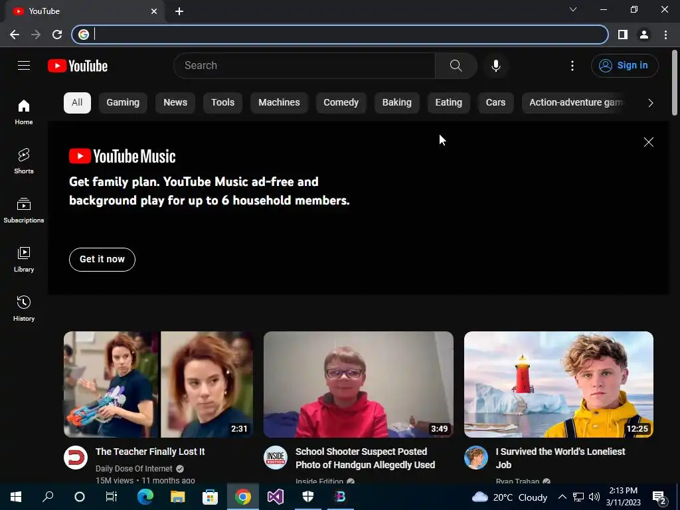Dismiss the YouTube Music banner
This screenshot has width=680, height=510.
click(x=648, y=142)
